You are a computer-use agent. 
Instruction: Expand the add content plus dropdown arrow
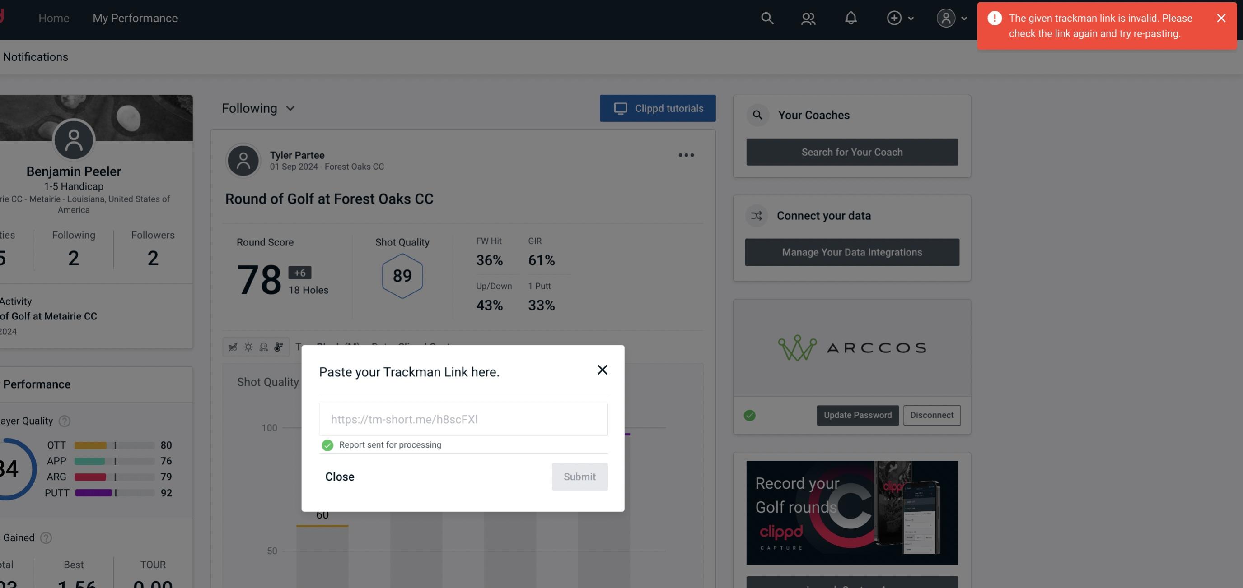tap(910, 18)
